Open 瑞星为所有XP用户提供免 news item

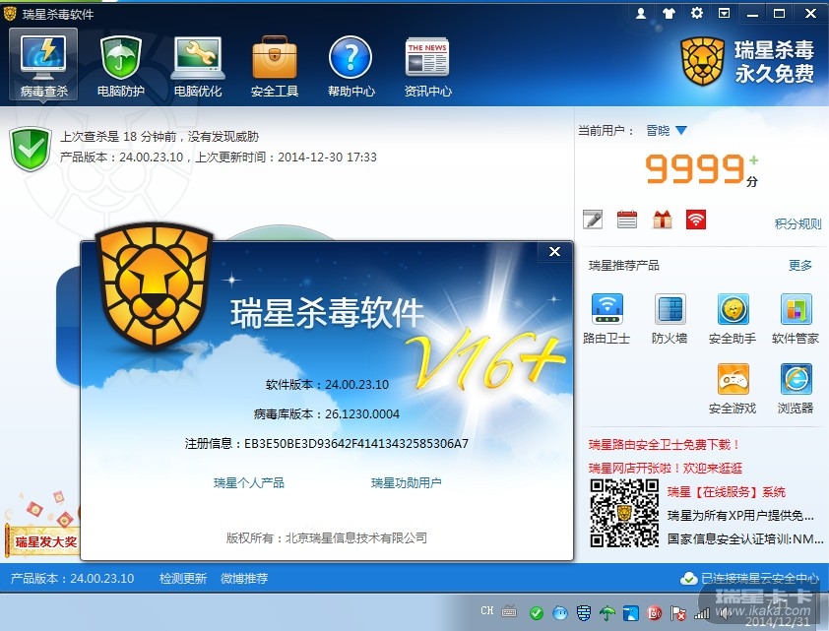click(740, 515)
